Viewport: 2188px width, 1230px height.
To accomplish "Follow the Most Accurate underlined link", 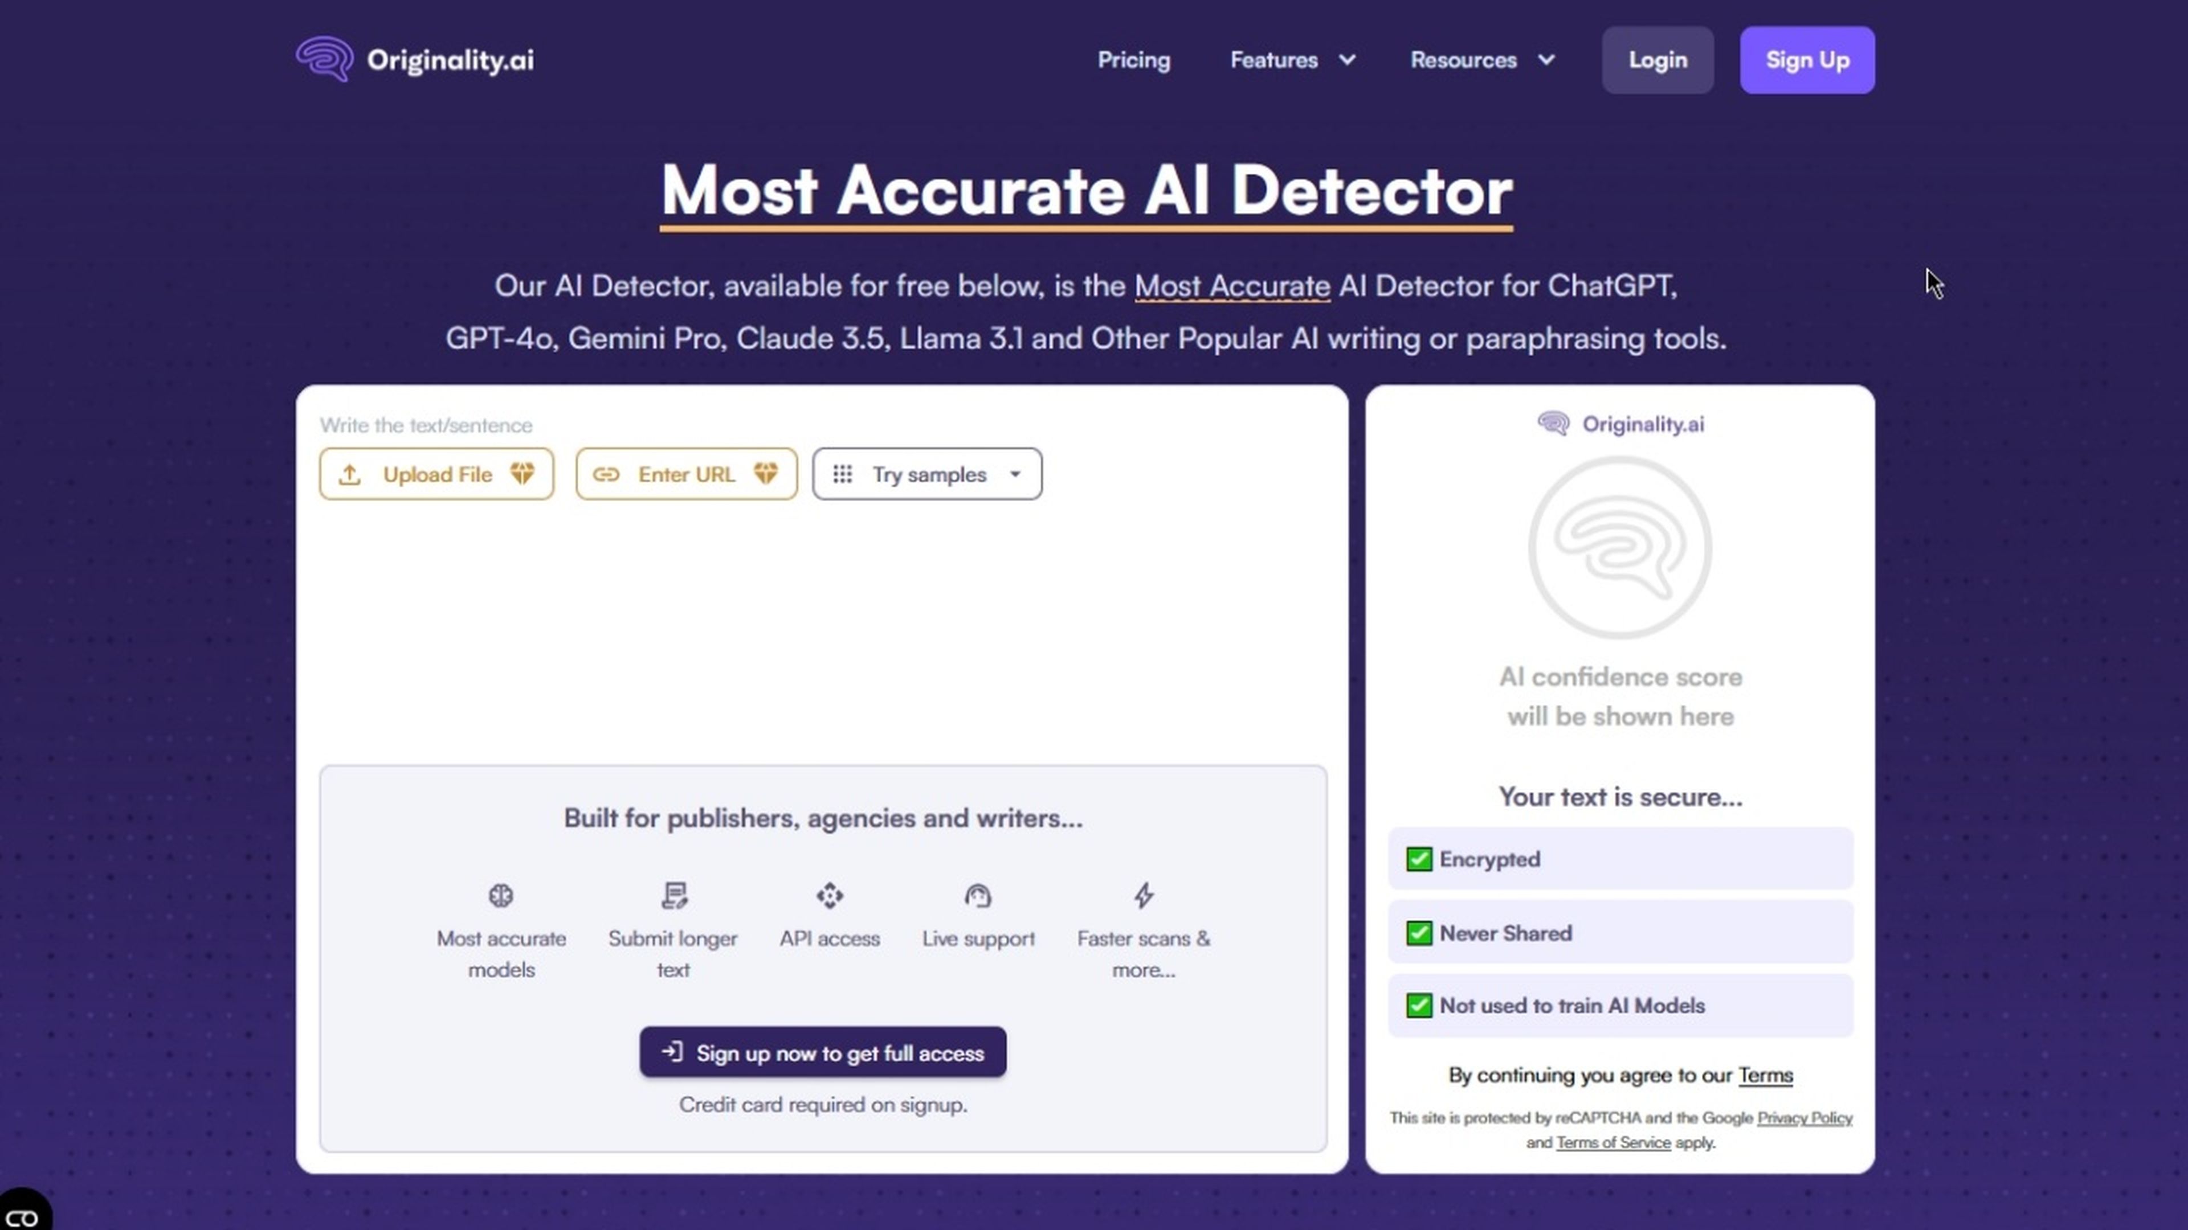I will click(x=1232, y=286).
